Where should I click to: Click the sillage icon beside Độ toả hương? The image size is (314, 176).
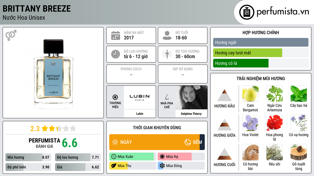click(x=167, y=54)
